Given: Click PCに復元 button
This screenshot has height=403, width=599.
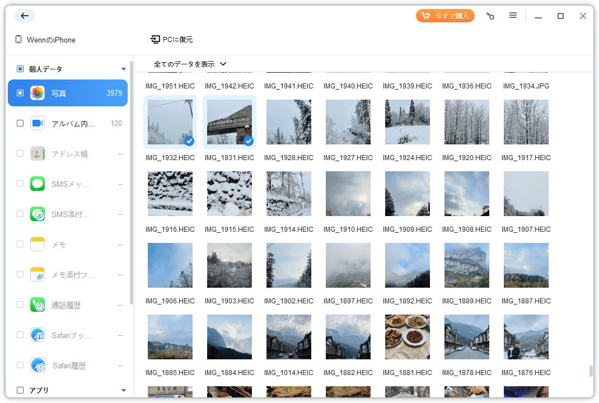Looking at the screenshot, I should (x=172, y=40).
